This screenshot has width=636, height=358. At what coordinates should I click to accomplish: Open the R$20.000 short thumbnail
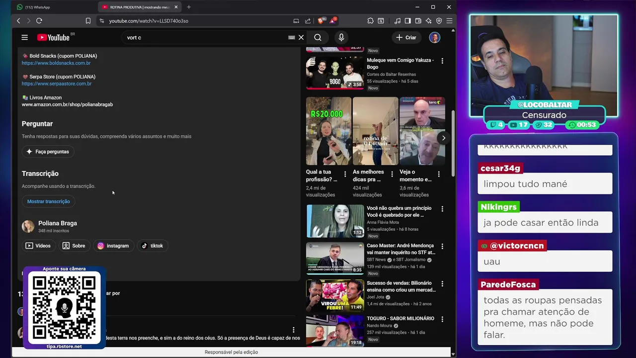click(328, 131)
